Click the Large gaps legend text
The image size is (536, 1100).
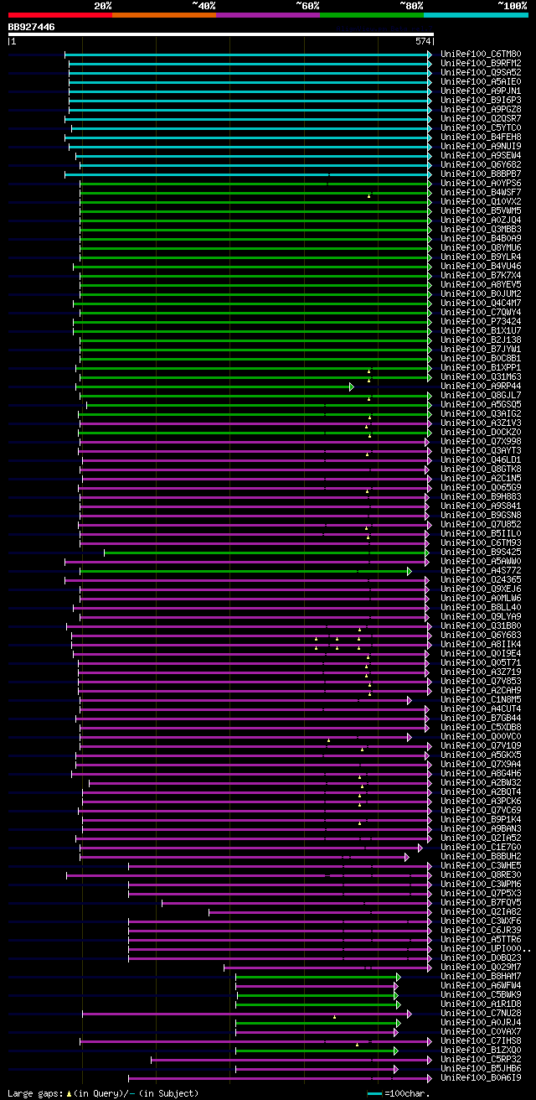click(x=103, y=1093)
